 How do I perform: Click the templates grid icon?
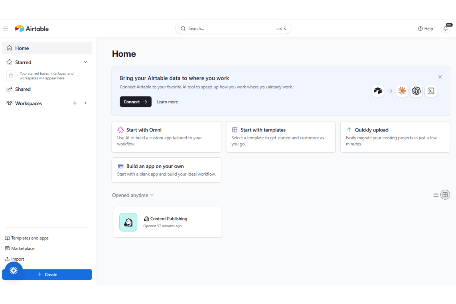pyautogui.click(x=235, y=130)
